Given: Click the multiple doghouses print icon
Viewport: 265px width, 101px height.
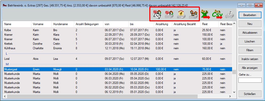Looking at the screenshot, I should (193, 15).
